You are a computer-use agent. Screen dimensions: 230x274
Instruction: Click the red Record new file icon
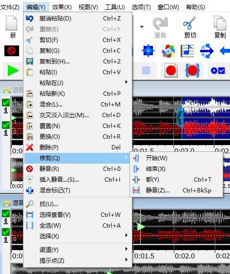point(171,70)
